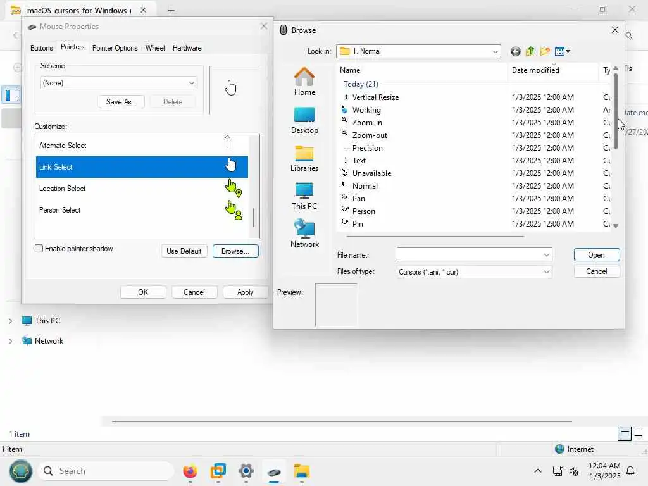Open the File name dropdown arrow
This screenshot has height=486, width=648.
pyautogui.click(x=546, y=255)
